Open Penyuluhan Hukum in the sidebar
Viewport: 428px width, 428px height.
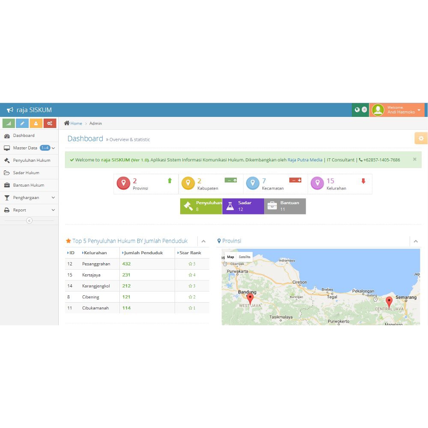[29, 160]
